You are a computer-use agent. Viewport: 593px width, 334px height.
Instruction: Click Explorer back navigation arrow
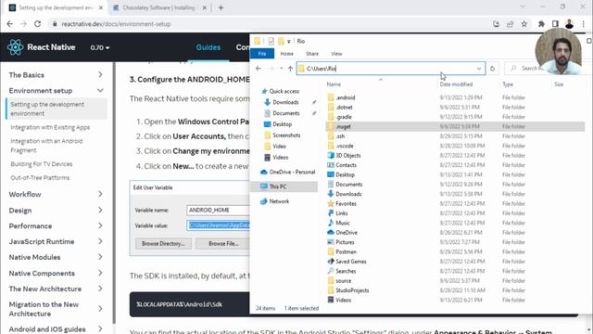(x=259, y=69)
